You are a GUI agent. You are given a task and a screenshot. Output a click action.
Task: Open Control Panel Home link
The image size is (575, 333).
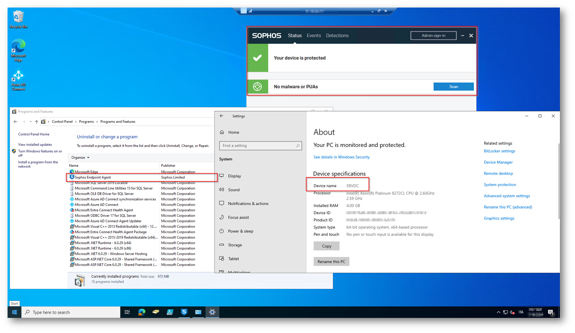[x=34, y=134]
